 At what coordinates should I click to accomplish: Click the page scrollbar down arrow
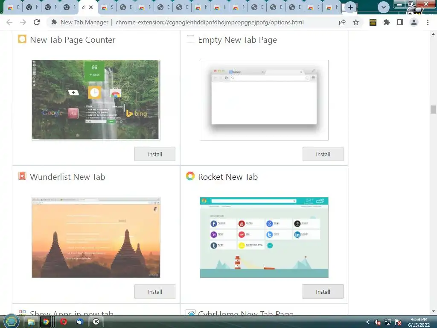click(x=433, y=311)
